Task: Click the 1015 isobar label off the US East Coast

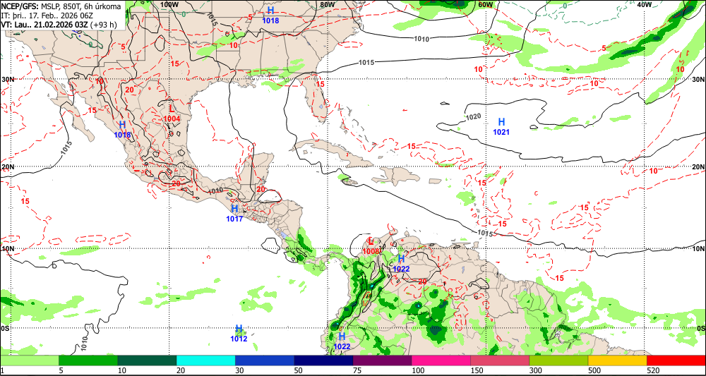Action: tap(366, 62)
